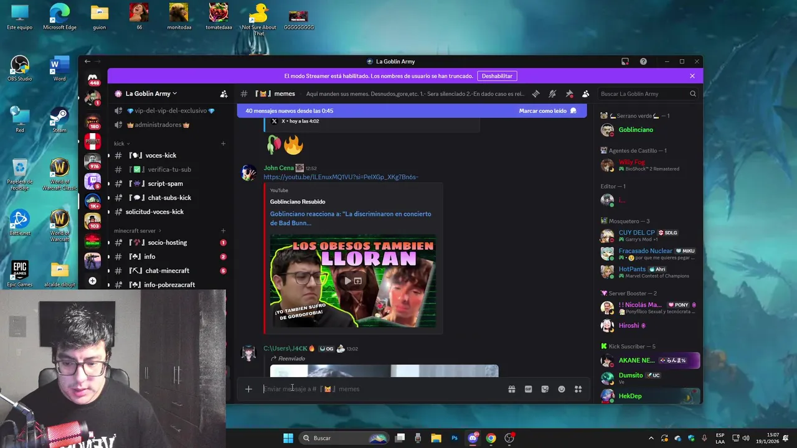This screenshot has width=797, height=448.
Task: Click the add a server plus icon
Action: tap(92, 281)
